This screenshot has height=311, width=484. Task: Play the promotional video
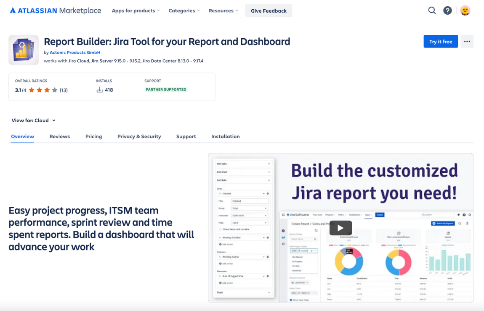pos(340,228)
